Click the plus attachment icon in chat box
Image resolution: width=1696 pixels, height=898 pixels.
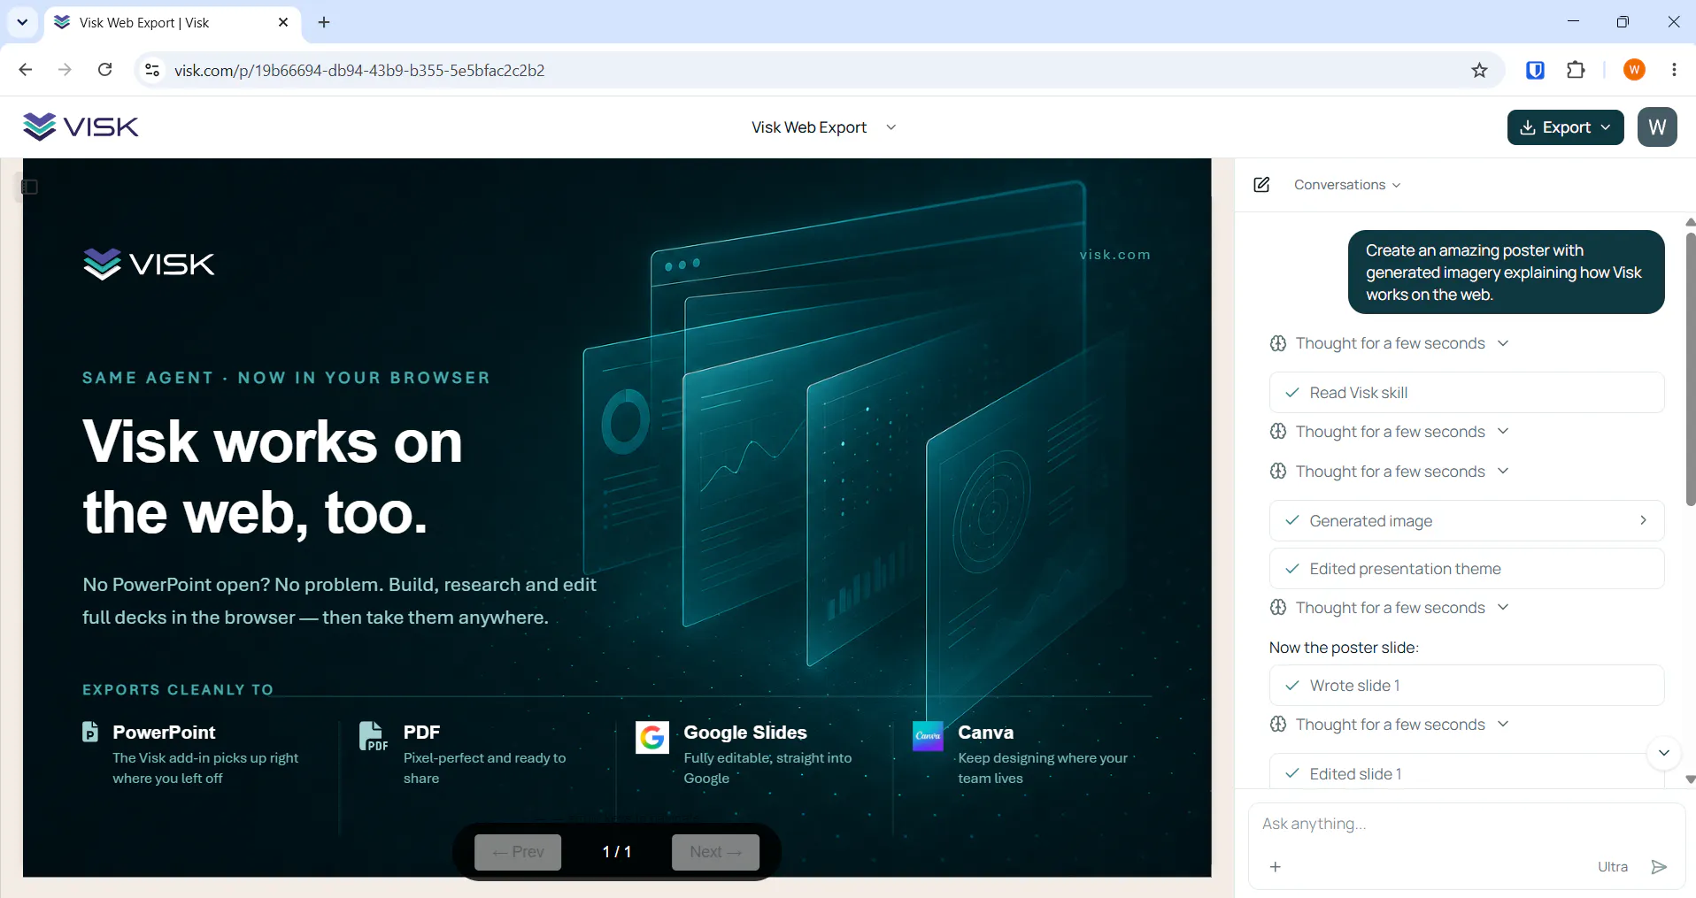point(1275,867)
